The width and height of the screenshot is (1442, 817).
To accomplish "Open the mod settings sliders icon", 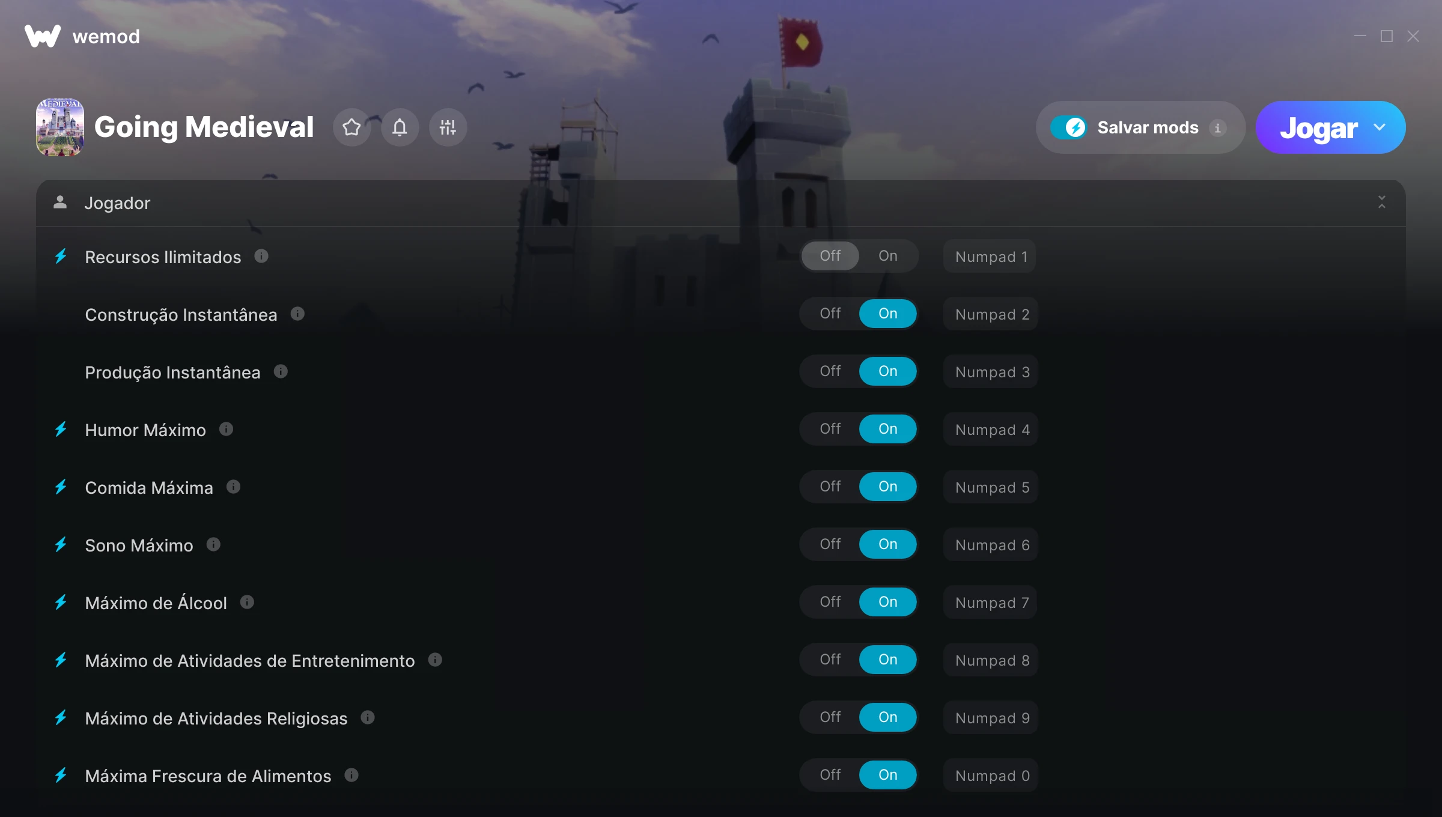I will click(448, 127).
